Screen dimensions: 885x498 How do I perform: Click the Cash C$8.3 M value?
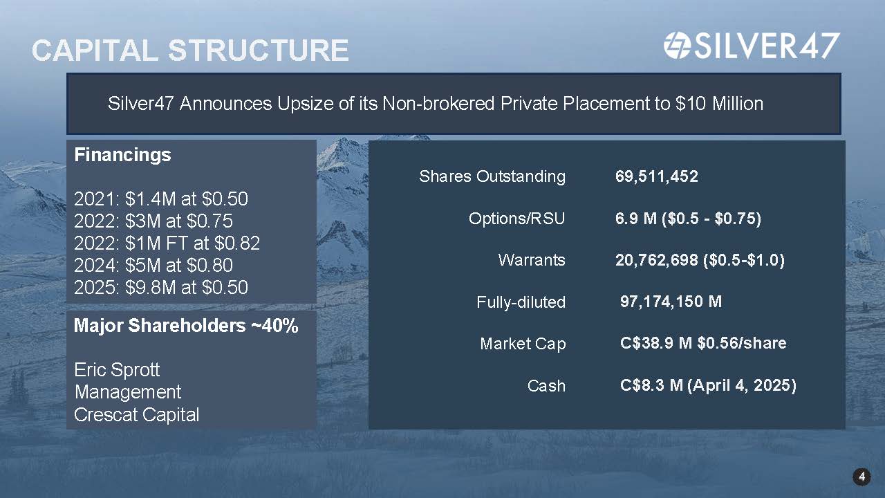pyautogui.click(x=709, y=385)
